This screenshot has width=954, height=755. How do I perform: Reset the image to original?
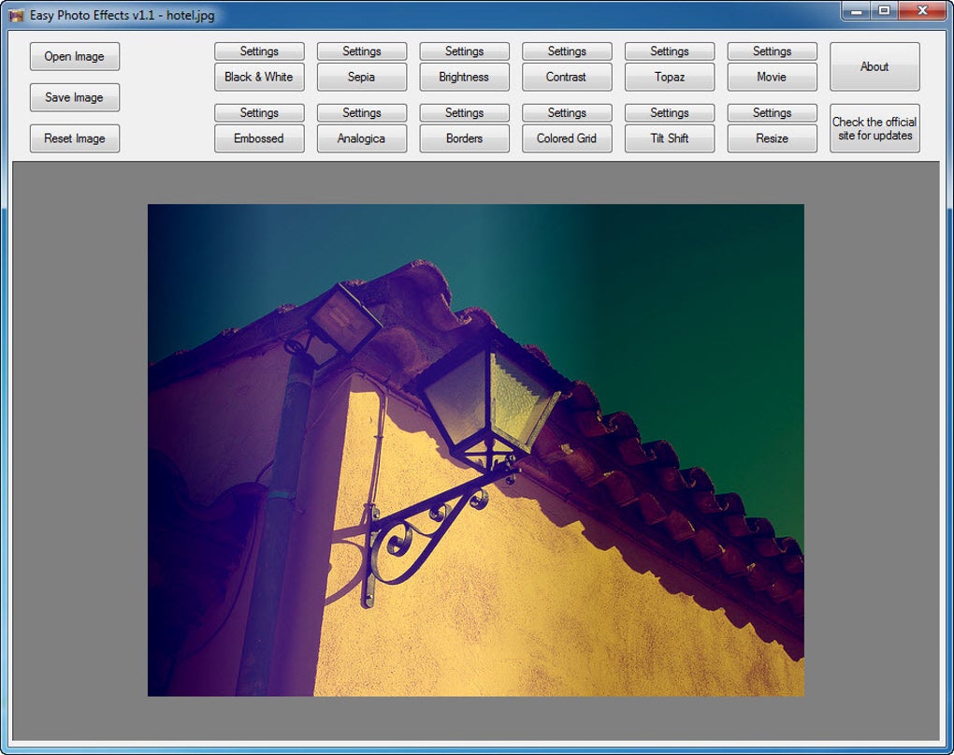(75, 138)
